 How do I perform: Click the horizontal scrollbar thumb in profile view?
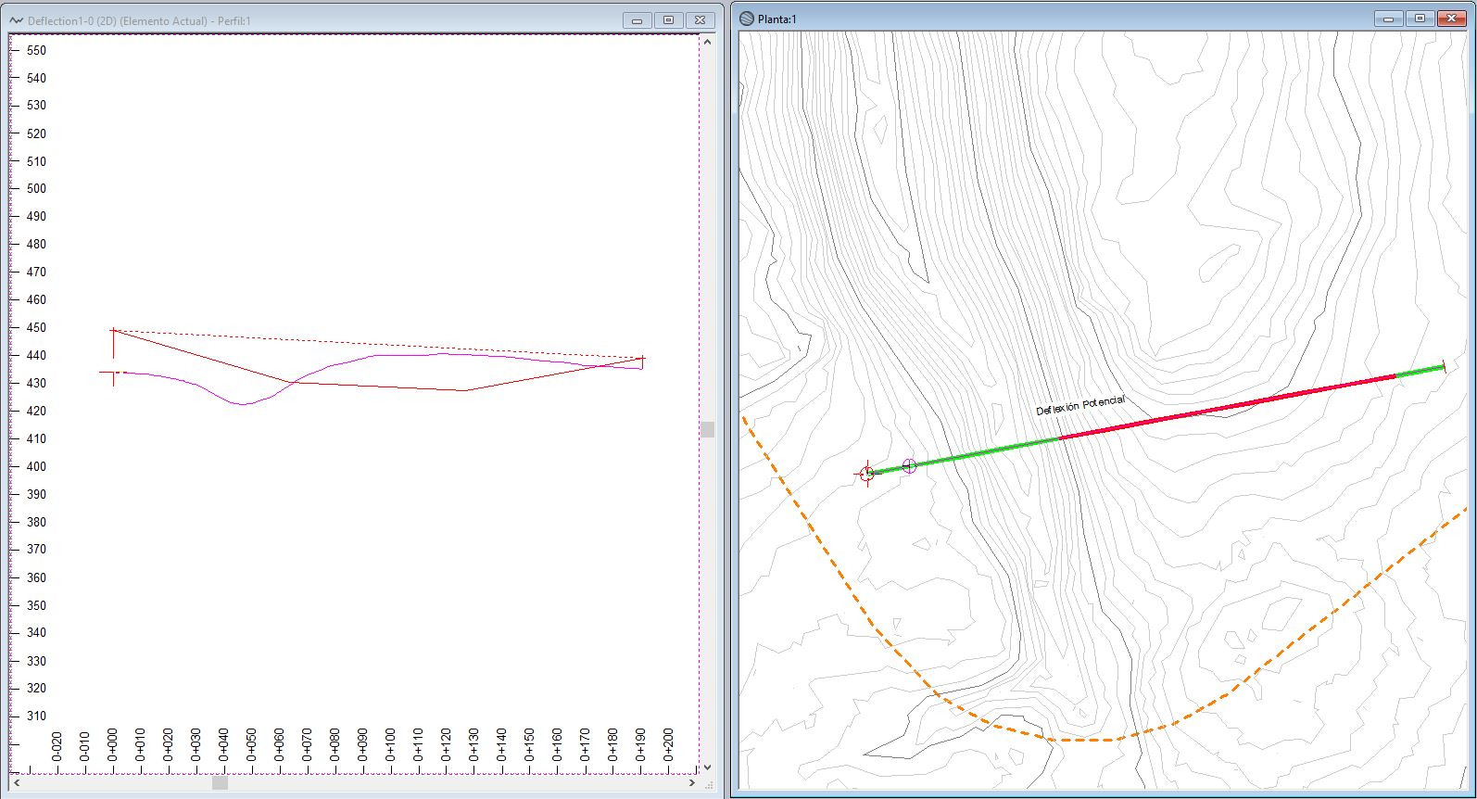[x=220, y=783]
